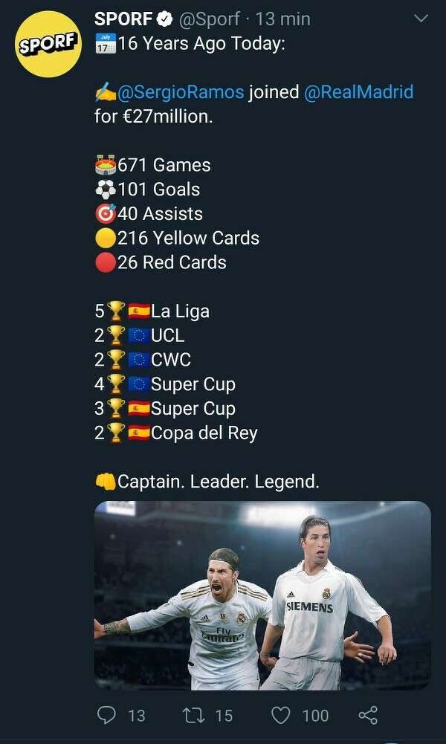Image resolution: width=446 pixels, height=744 pixels.
Task: Click the verified badge next to SPORF
Action: point(167,19)
